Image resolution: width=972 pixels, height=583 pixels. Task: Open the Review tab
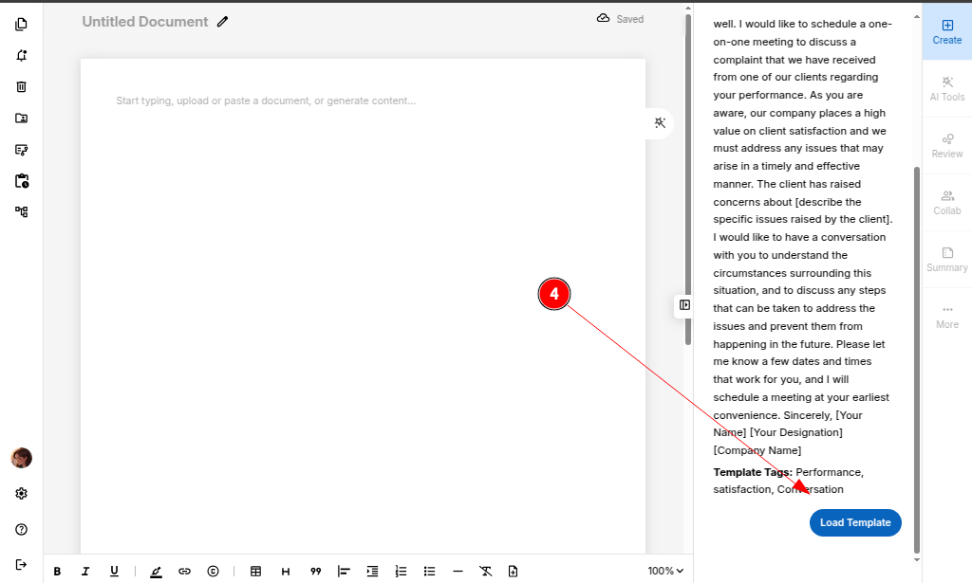point(946,145)
